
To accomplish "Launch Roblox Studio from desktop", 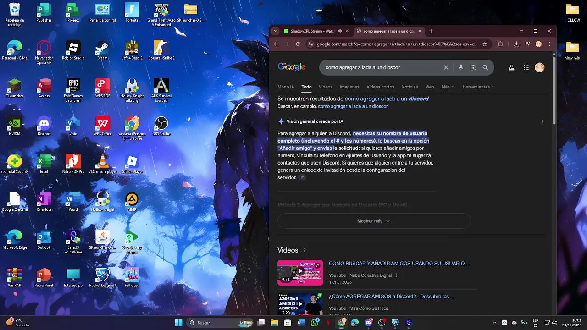I will 73,50.
